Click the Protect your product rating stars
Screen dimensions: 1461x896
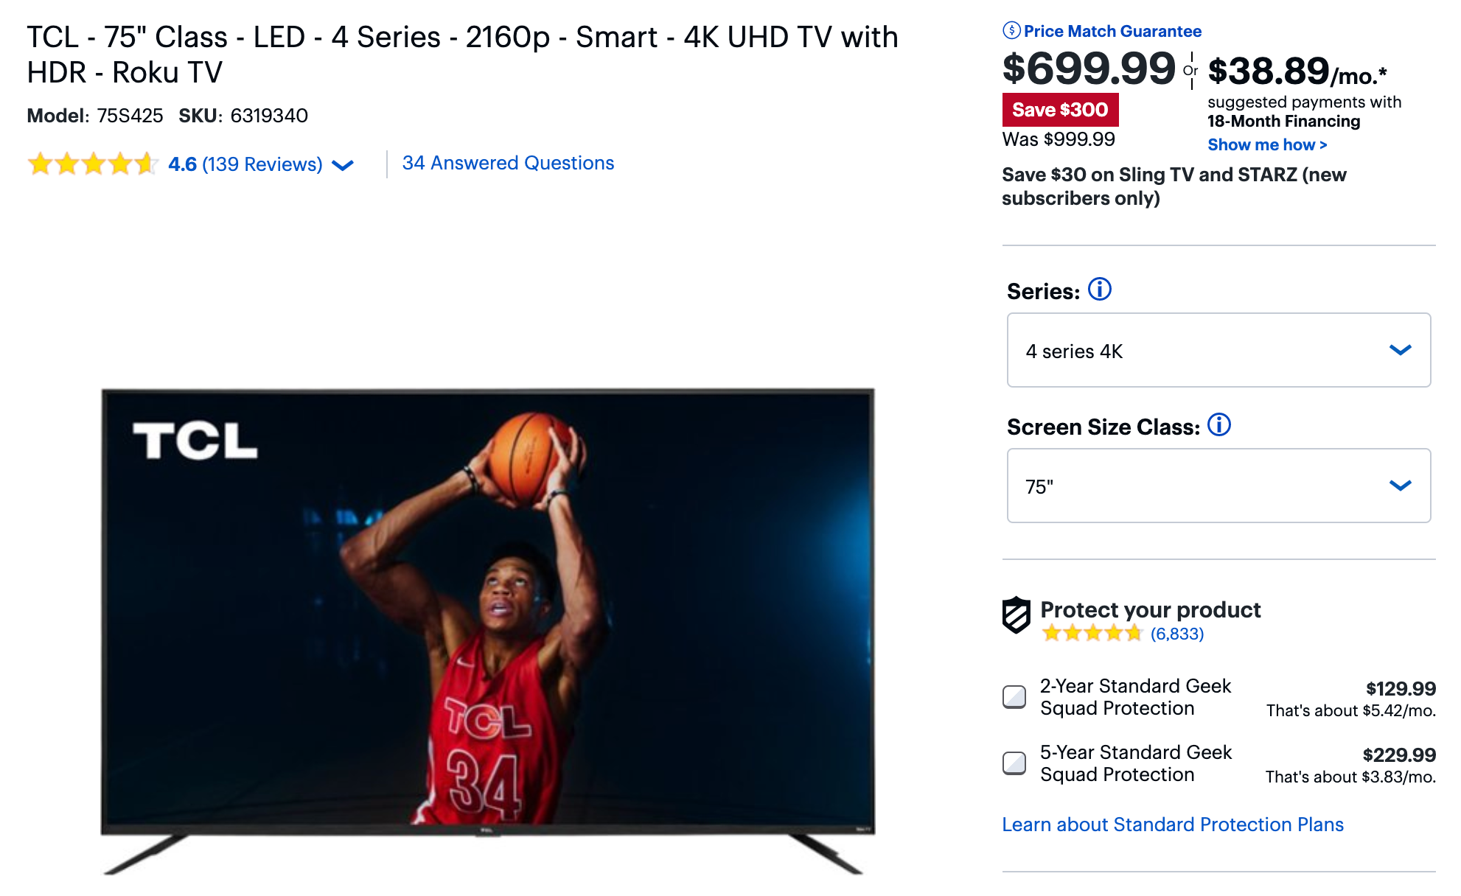(1090, 632)
